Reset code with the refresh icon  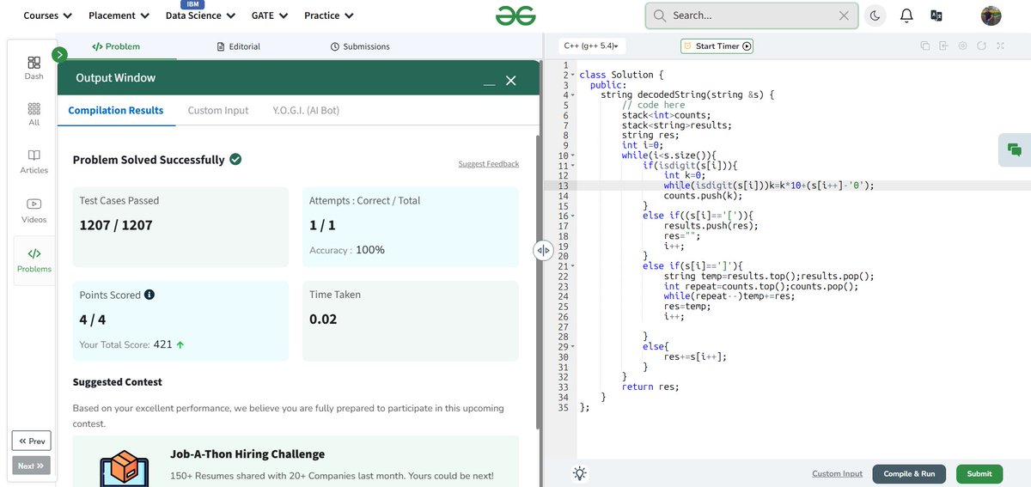[x=981, y=46]
